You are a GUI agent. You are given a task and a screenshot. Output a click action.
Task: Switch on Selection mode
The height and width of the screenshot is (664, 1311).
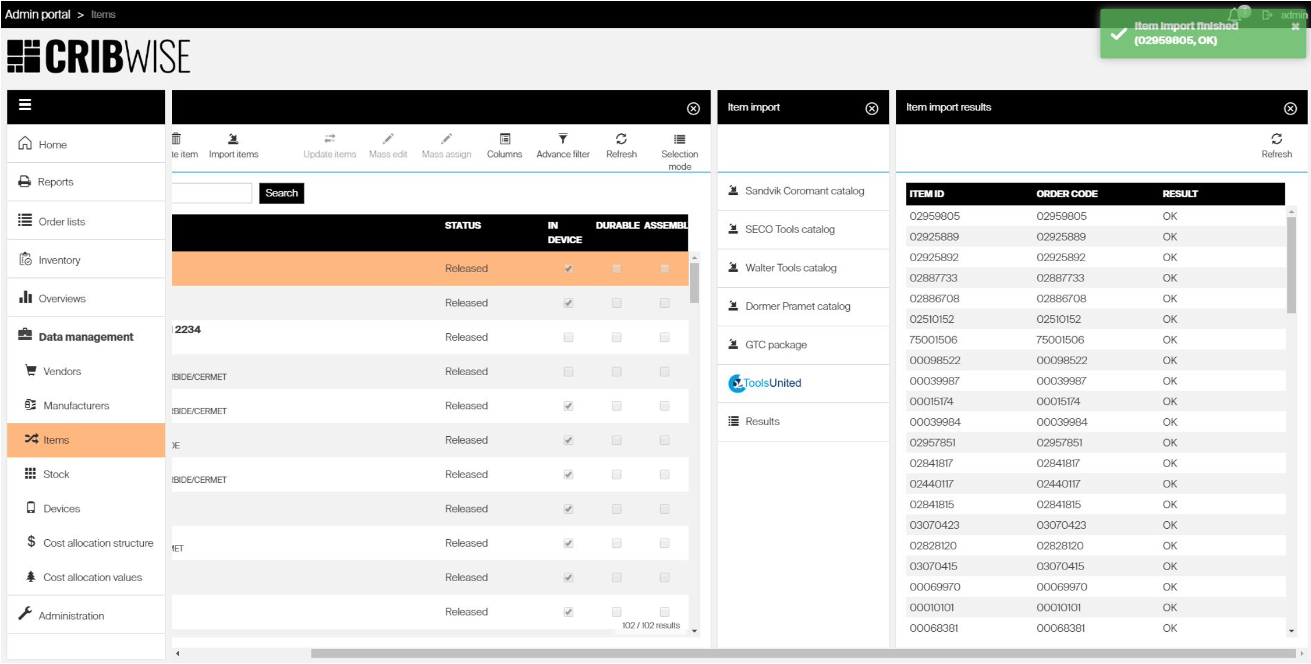click(680, 151)
